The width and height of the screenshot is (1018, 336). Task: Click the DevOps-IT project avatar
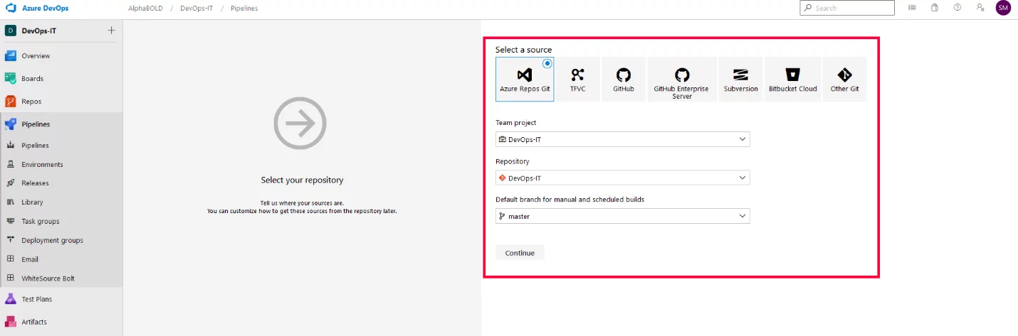pos(11,31)
